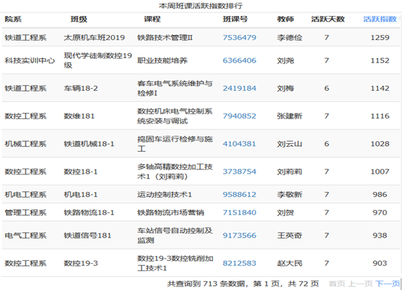The image size is (402, 290).
Task: Select index value 938
Action: 380,235
